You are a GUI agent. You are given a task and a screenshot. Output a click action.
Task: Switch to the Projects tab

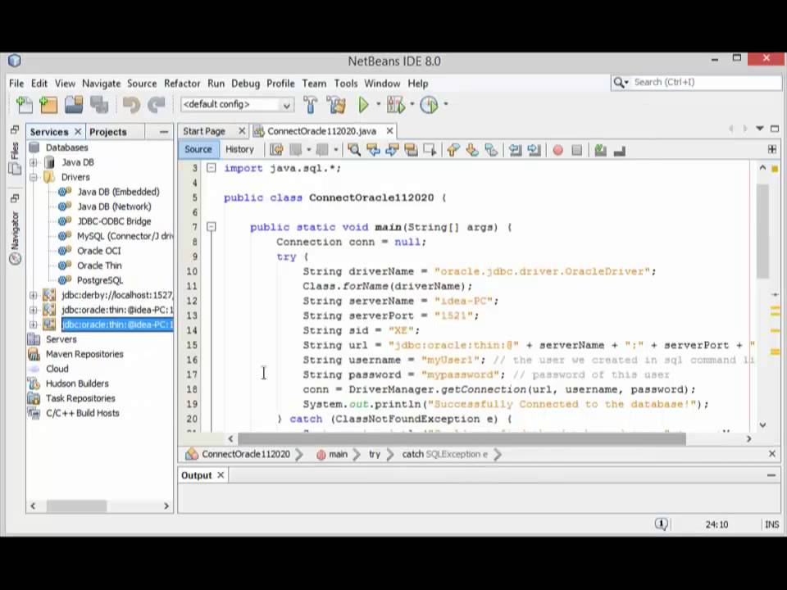[x=108, y=132]
